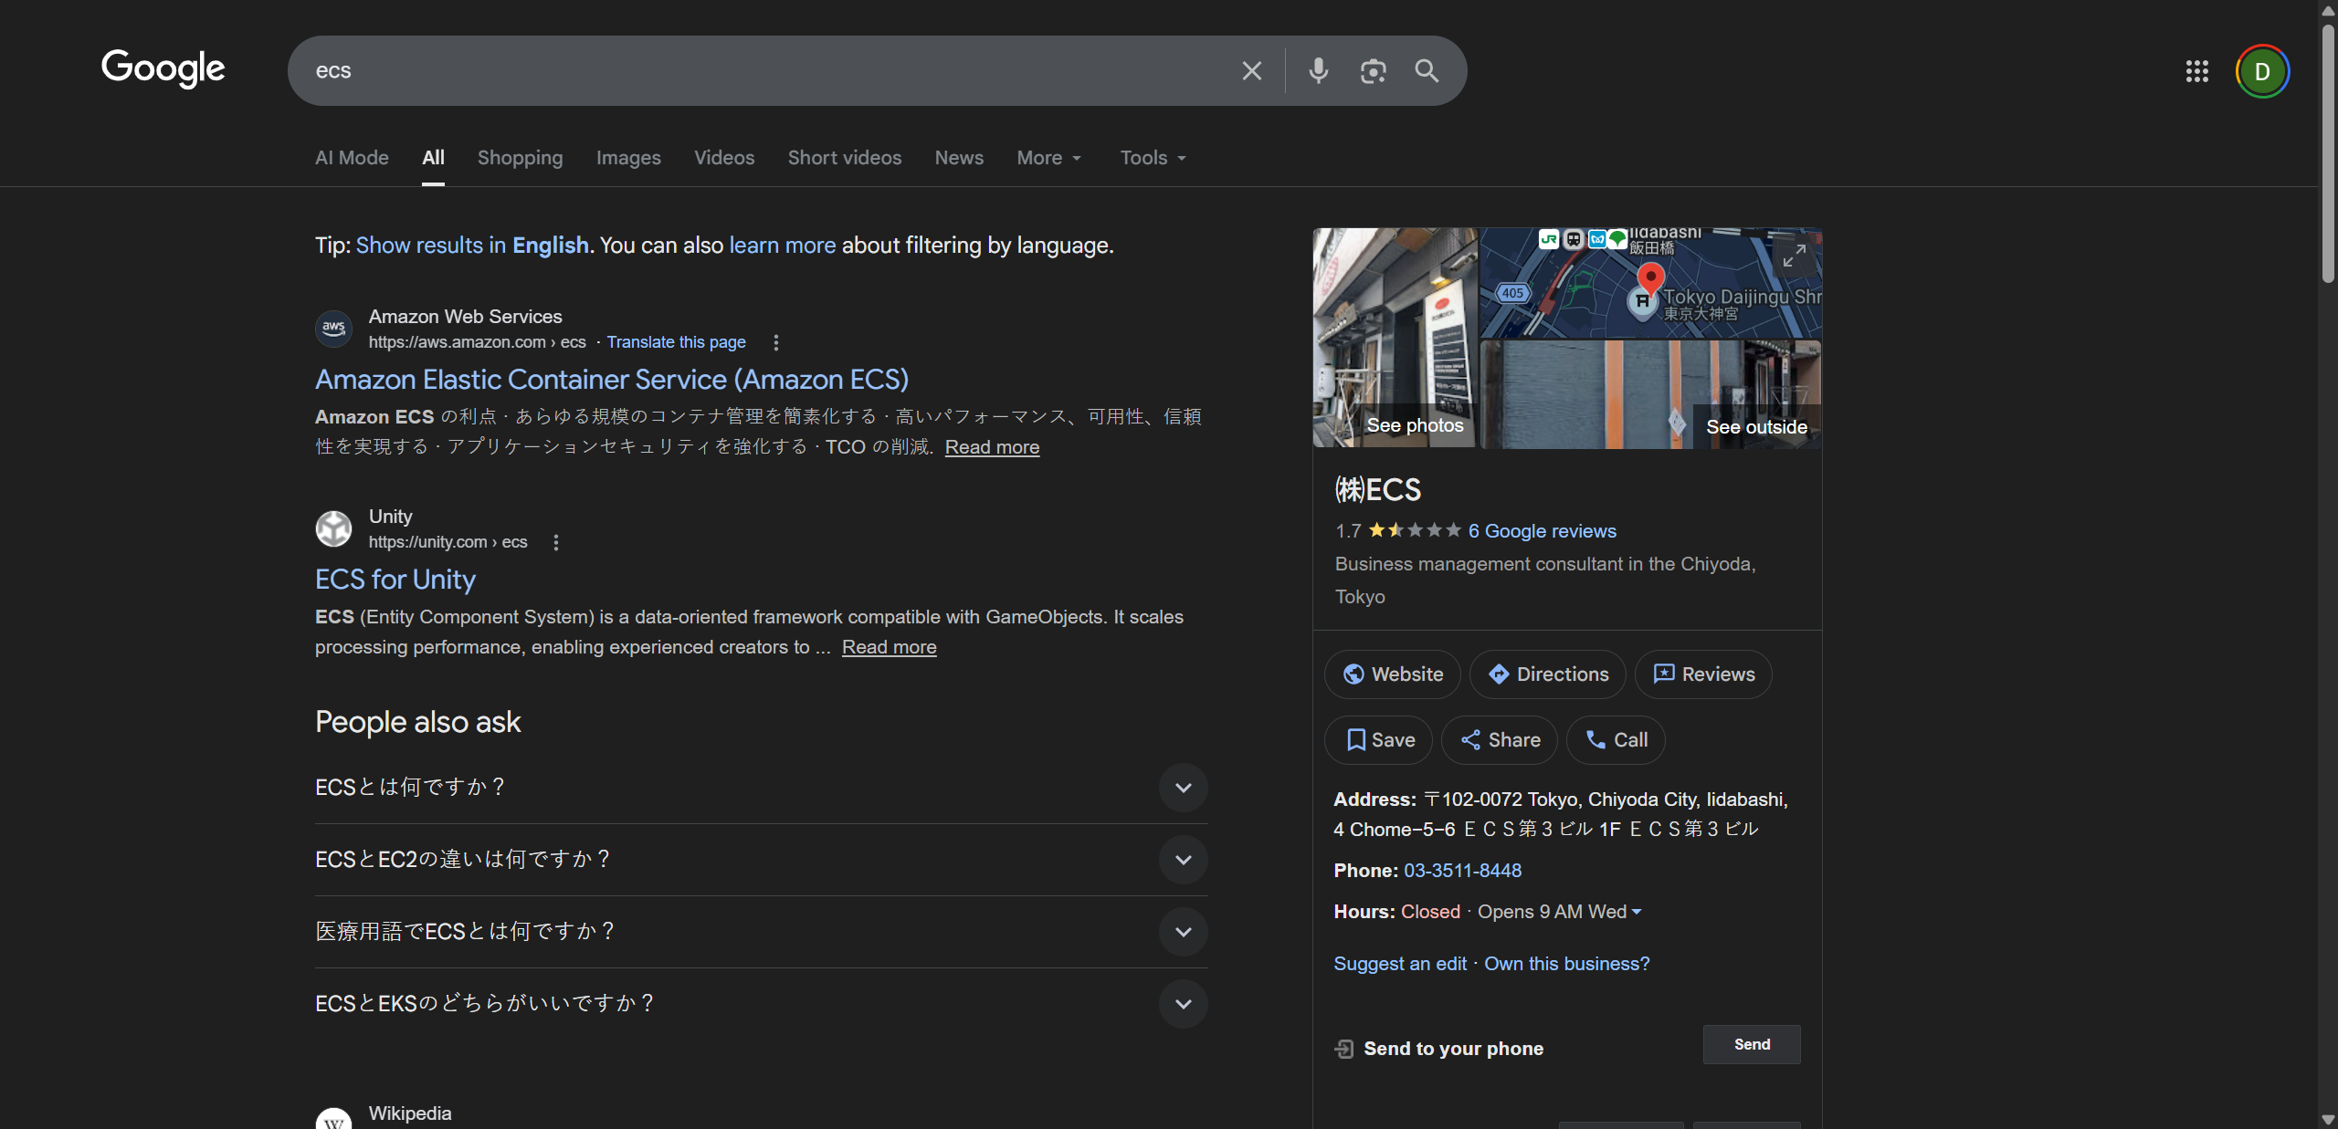Click the Send to your phone button
Viewport: 2338px width, 1129px height.
click(x=1751, y=1045)
